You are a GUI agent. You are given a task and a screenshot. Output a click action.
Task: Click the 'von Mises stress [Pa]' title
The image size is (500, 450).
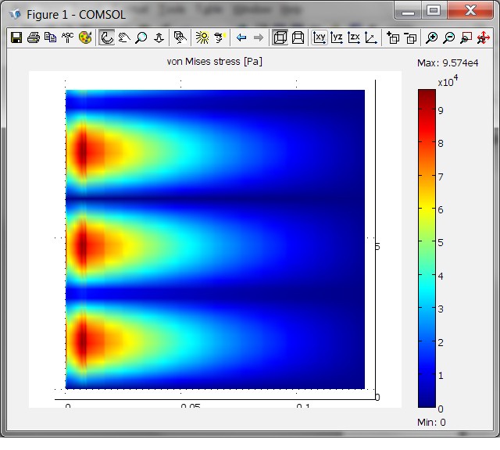point(215,61)
